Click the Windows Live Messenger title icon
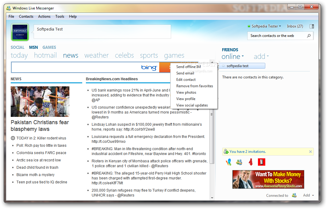The image size is (327, 209). 9,8
